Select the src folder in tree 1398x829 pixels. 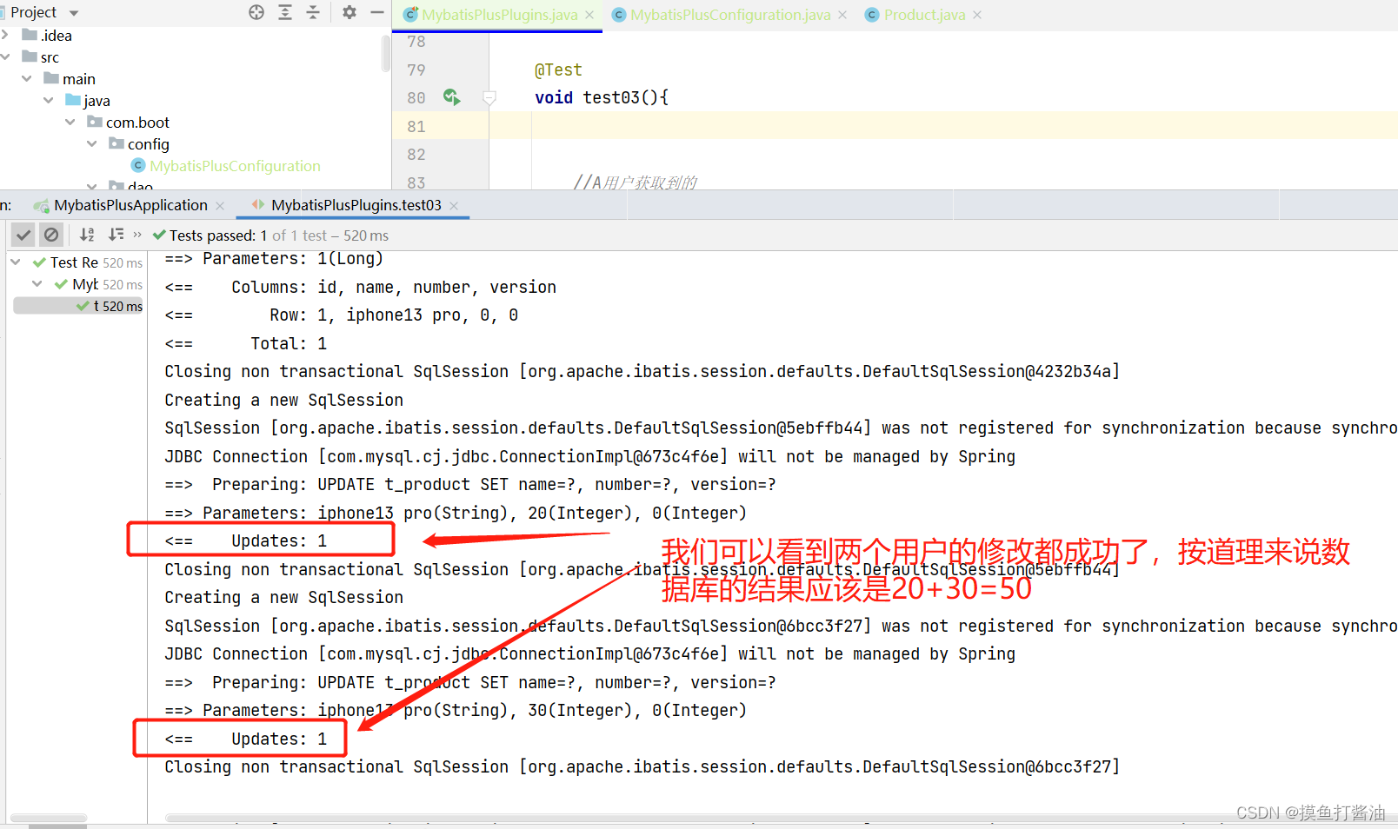[x=41, y=57]
